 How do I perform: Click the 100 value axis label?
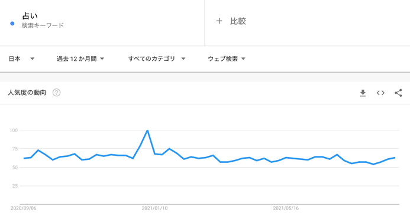14,130
